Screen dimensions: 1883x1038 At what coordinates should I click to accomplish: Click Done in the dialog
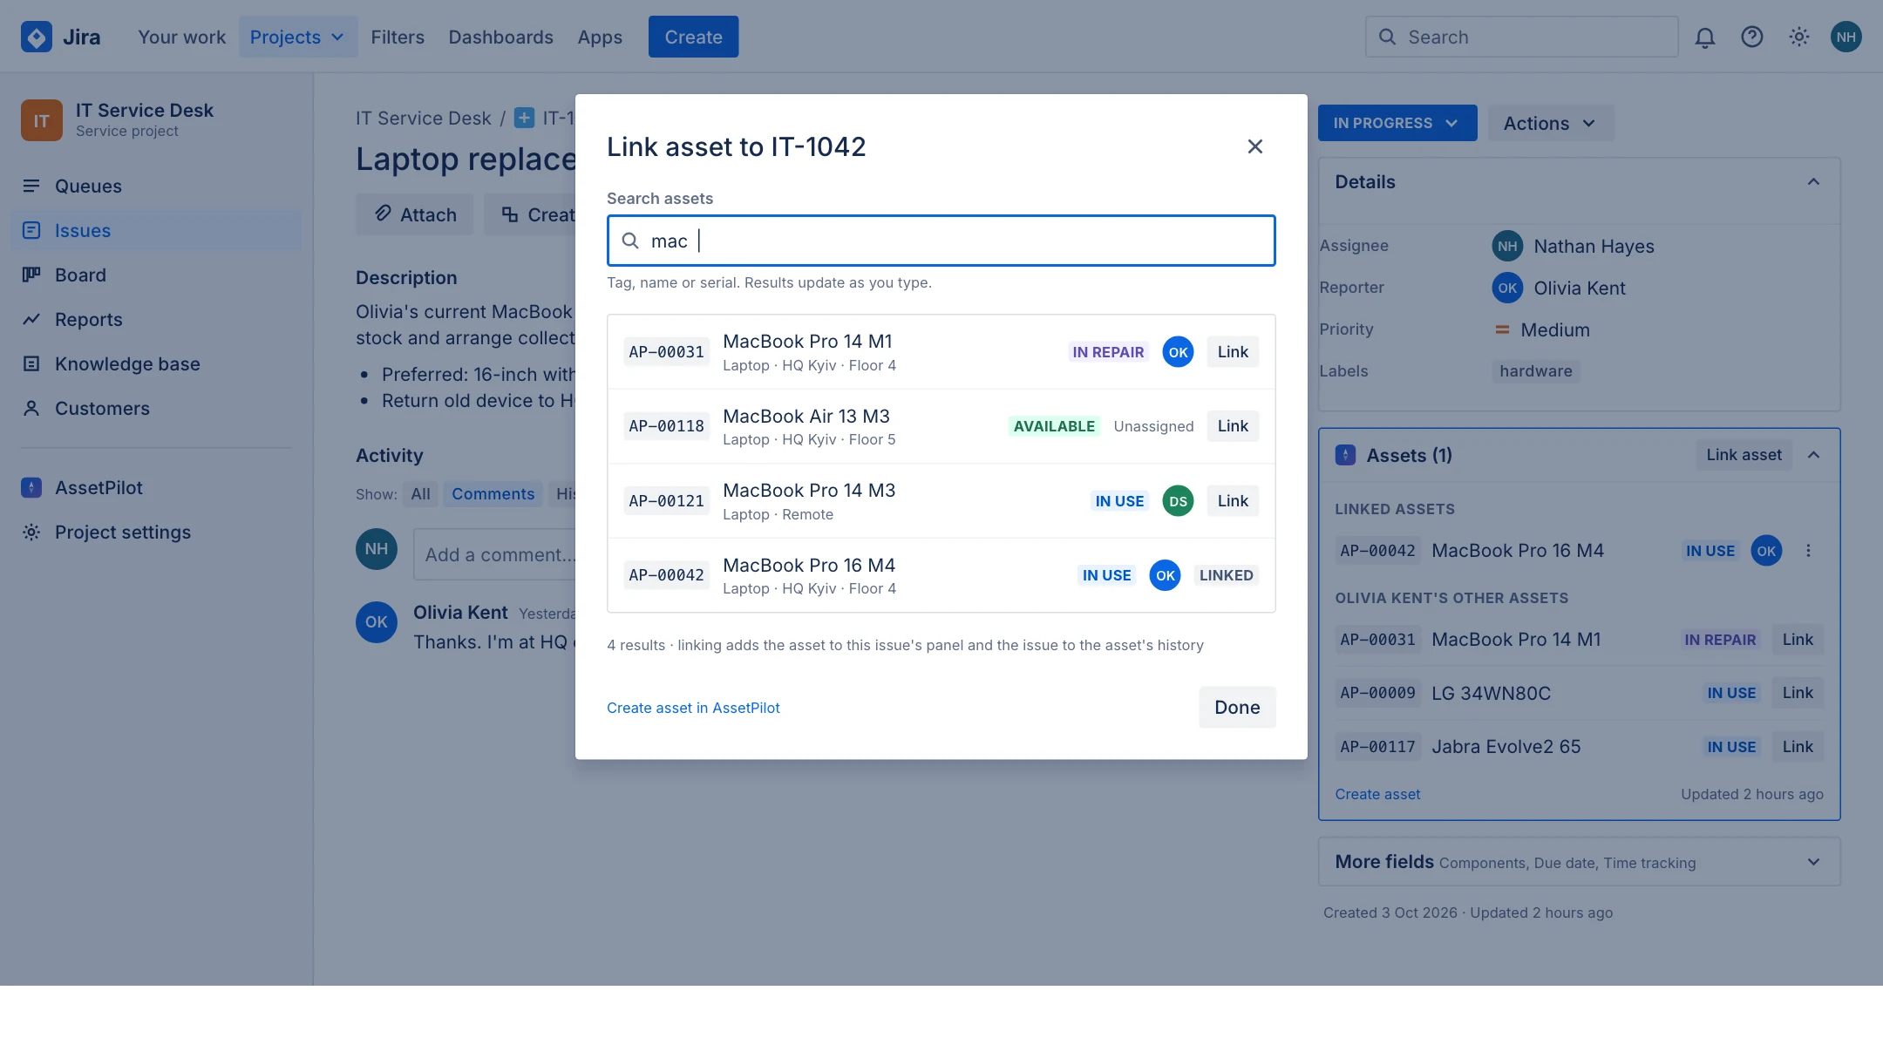point(1237,708)
